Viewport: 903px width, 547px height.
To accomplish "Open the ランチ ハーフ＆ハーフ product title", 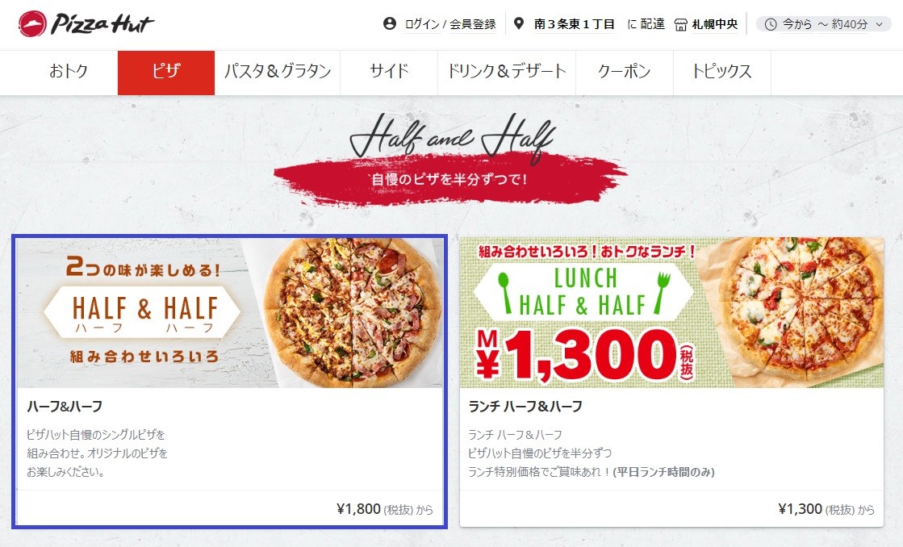I will pyautogui.click(x=525, y=407).
